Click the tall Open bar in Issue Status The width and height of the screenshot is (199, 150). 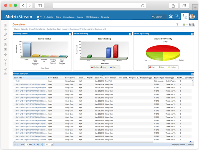[x=27, y=49]
